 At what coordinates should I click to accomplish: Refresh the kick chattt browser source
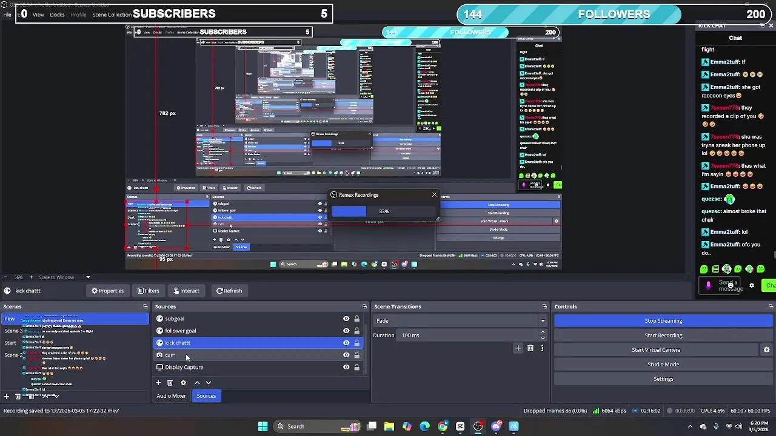click(229, 291)
